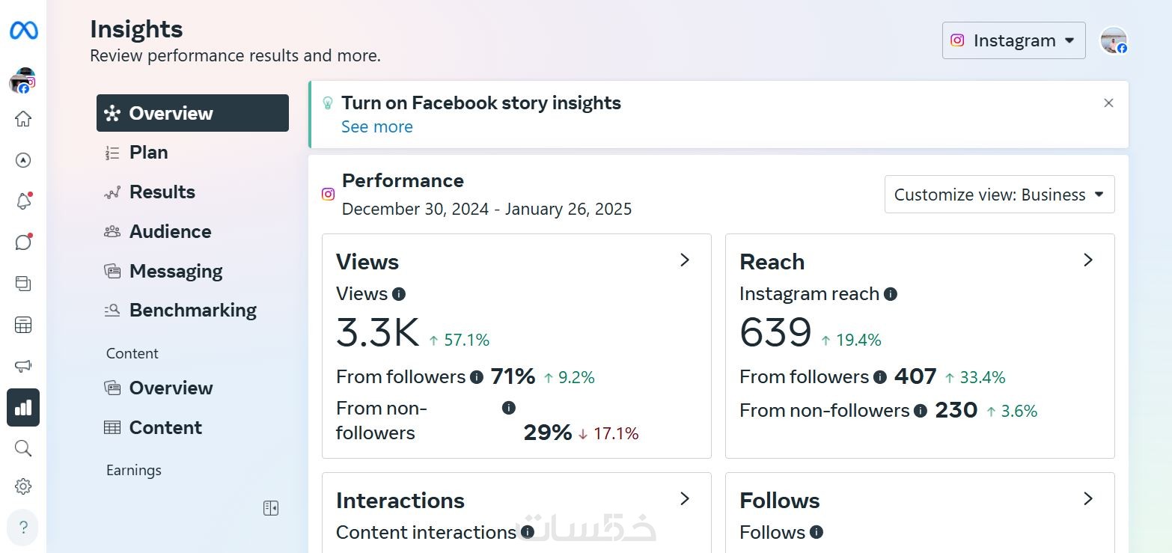Viewport: 1172px width, 553px height.
Task: Click the Search magnifier icon in sidebar
Action: [x=23, y=448]
